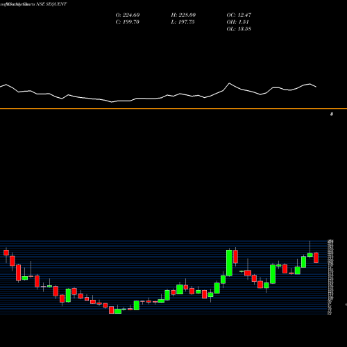347x347 pixels.
Task: Click the high value H: 228.00
Action: 183,15
